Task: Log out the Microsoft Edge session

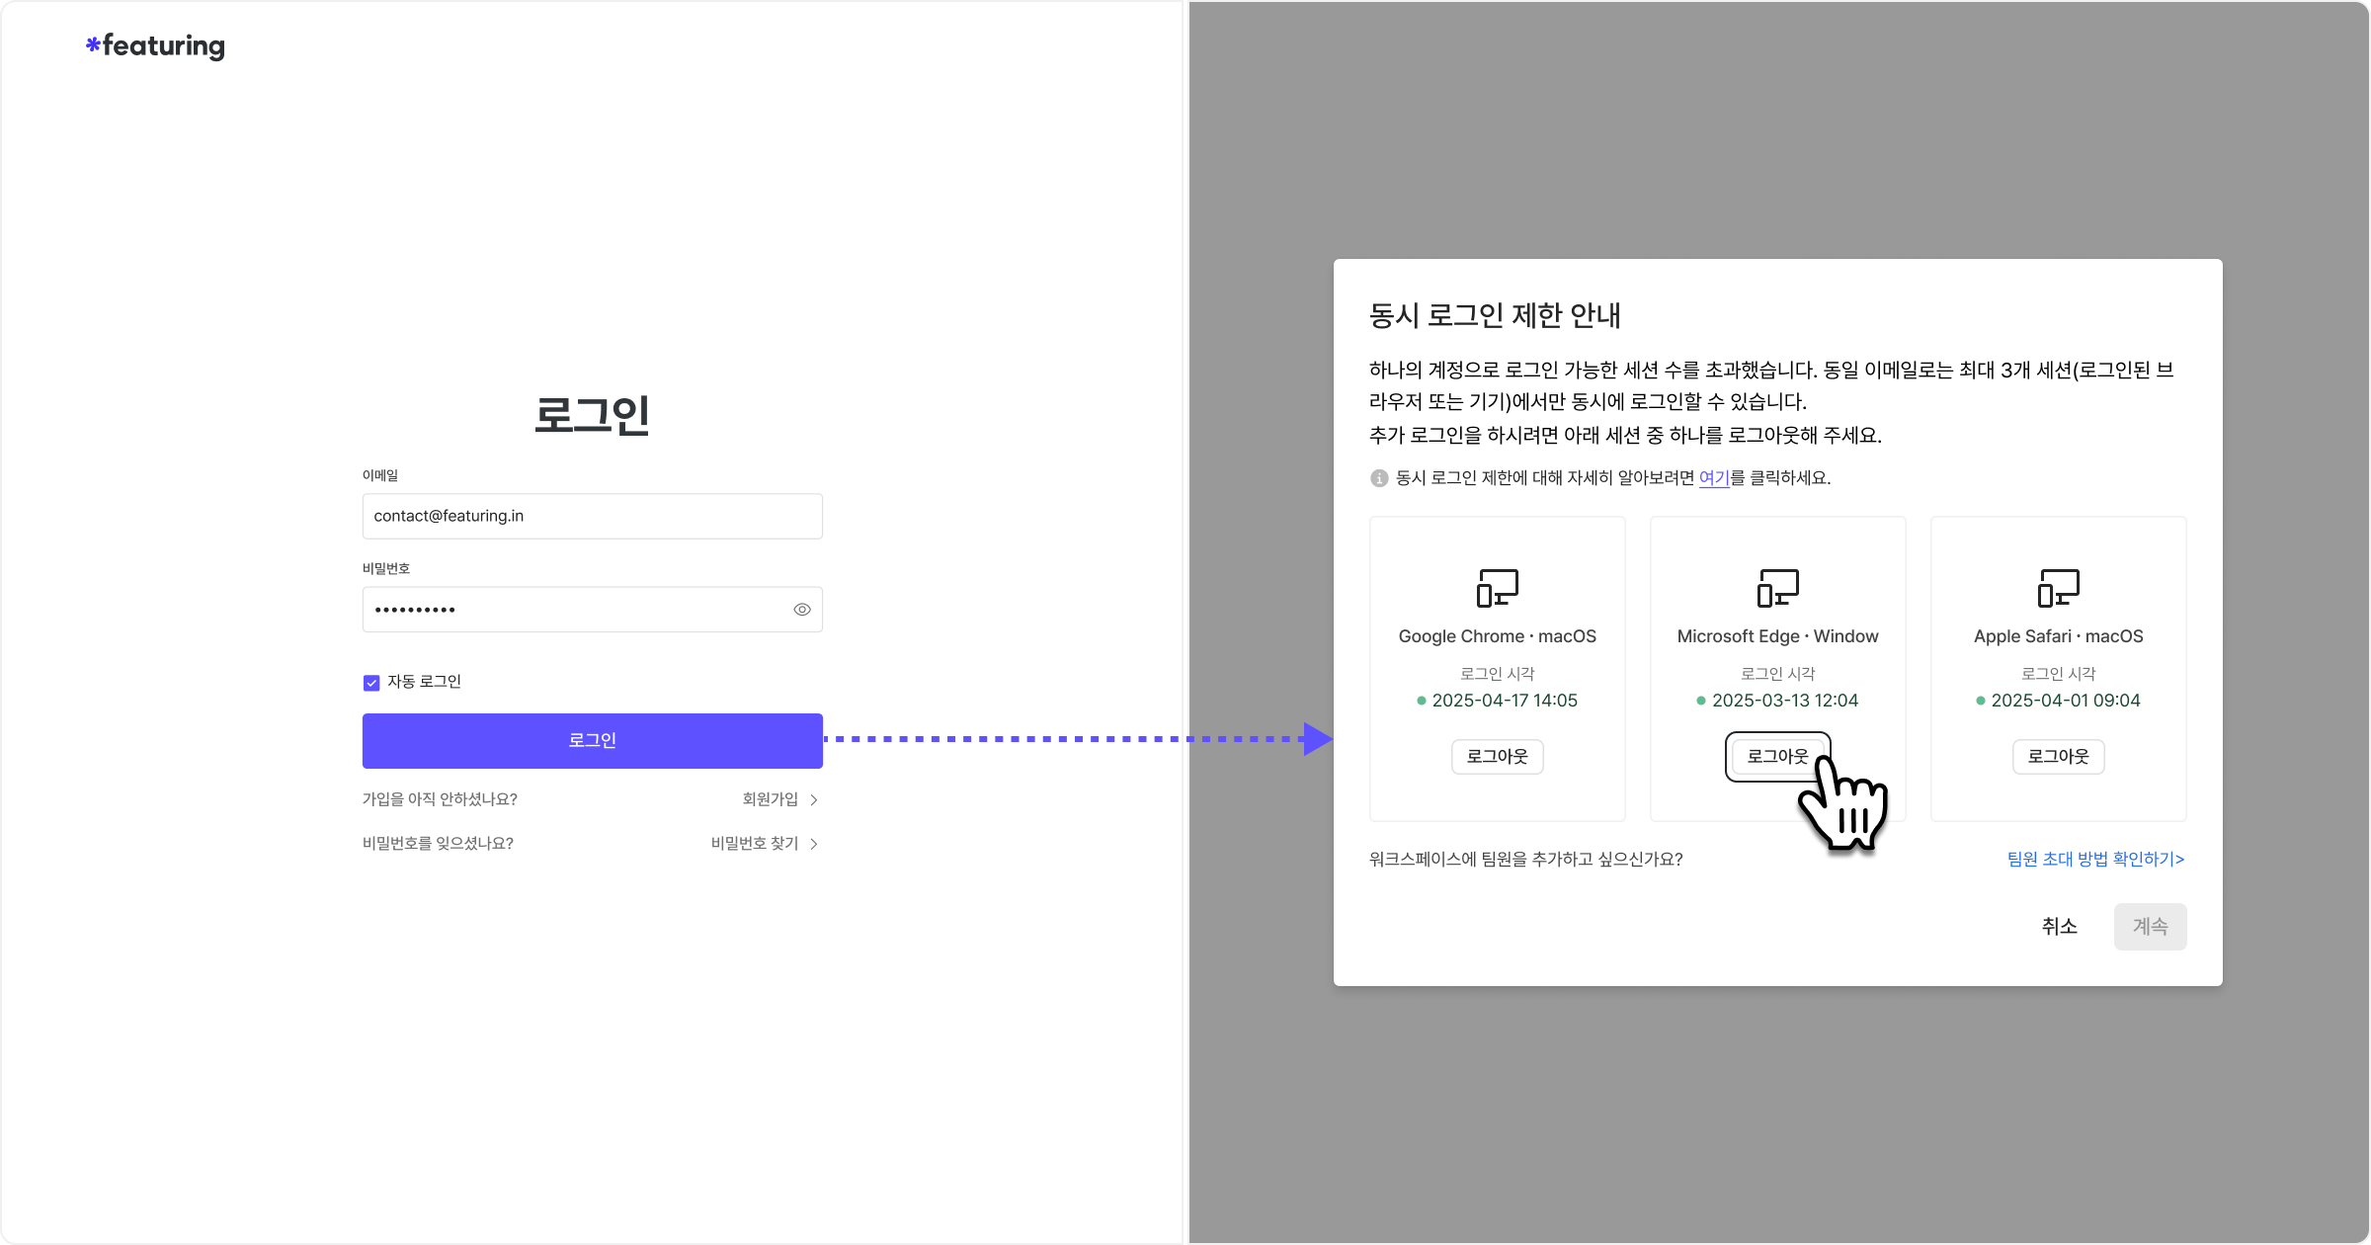Action: pyautogui.click(x=1776, y=757)
